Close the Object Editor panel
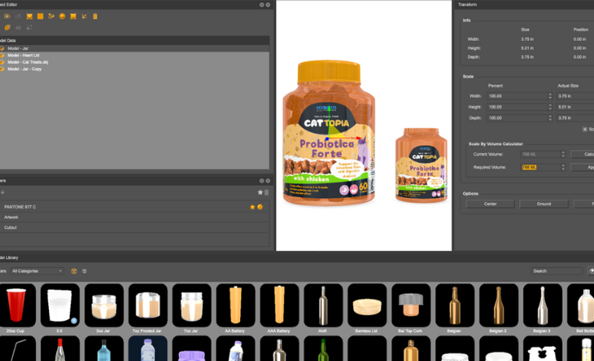594x361 pixels. [x=268, y=5]
